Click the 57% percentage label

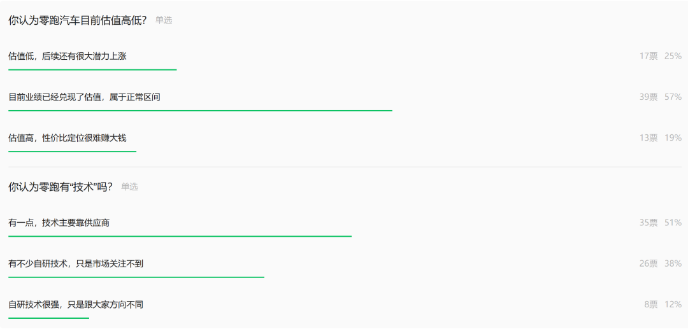tap(673, 97)
